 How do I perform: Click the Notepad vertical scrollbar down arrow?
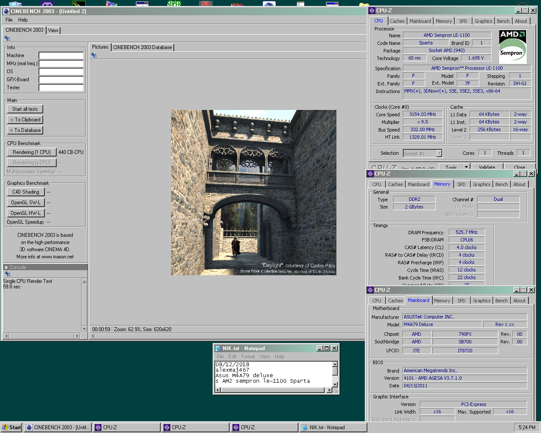pos(335,384)
